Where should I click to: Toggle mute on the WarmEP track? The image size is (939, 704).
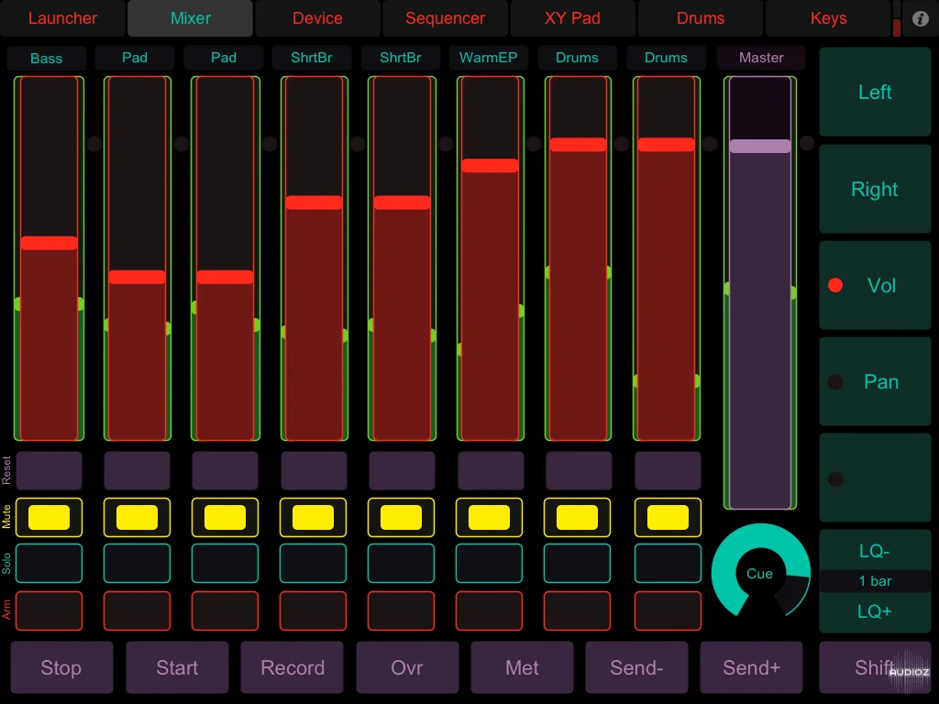(490, 517)
